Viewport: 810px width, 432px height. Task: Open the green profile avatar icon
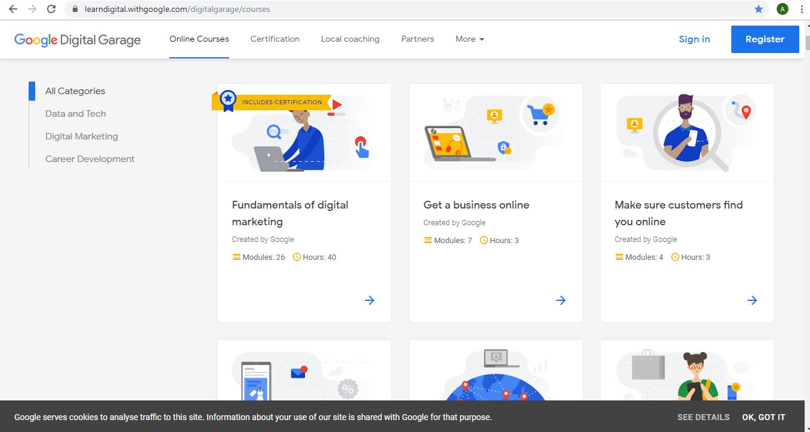tap(783, 9)
